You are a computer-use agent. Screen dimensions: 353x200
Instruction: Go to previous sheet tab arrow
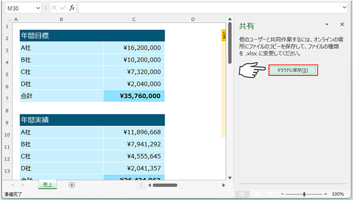point(12,185)
